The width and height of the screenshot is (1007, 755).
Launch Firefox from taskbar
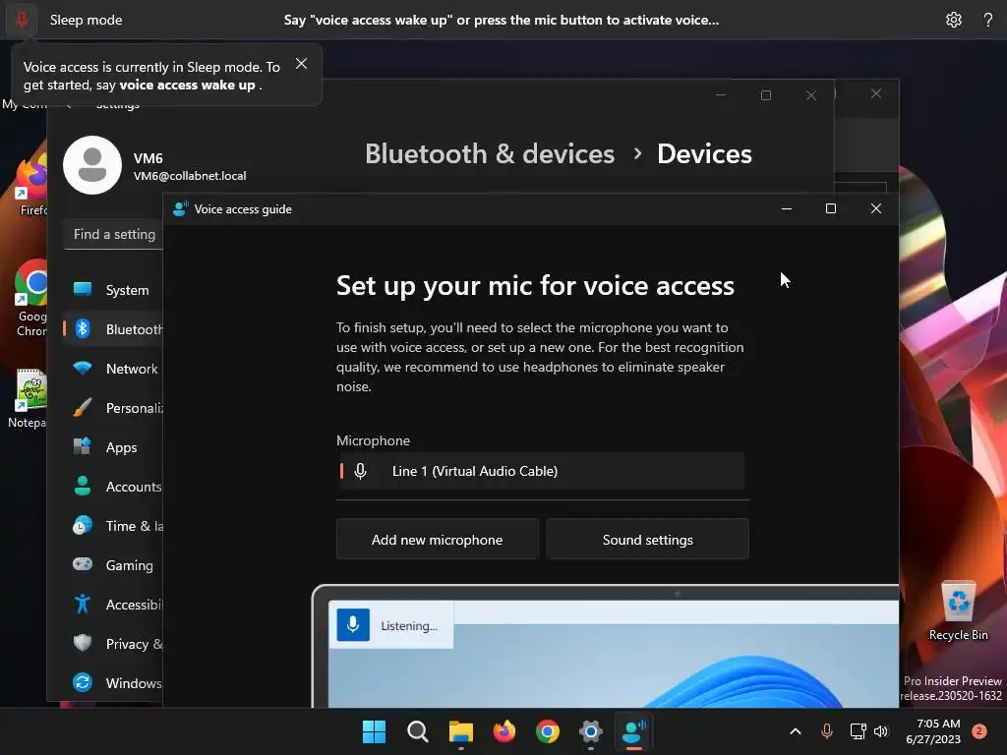tap(504, 731)
